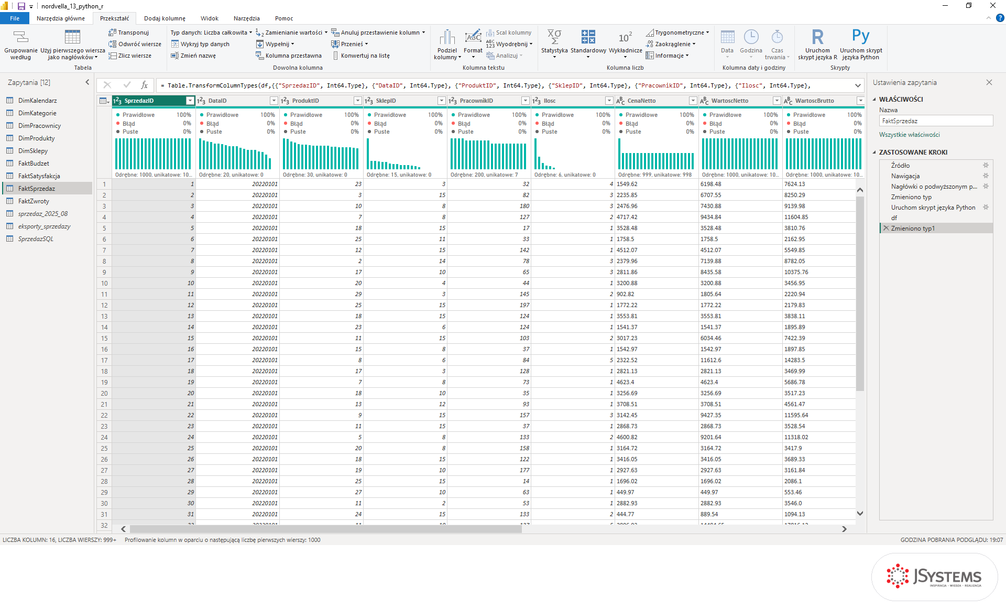1006x609 pixels.
Task: Switch to Dodaj kolumnę tab
Action: (165, 18)
